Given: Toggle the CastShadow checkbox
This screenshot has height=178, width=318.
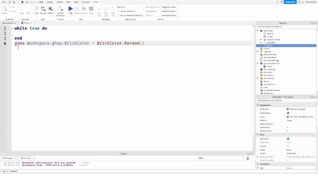Looking at the screenshot, I should click(288, 113).
